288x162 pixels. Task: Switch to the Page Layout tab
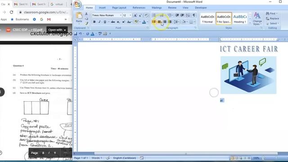tap(119, 8)
